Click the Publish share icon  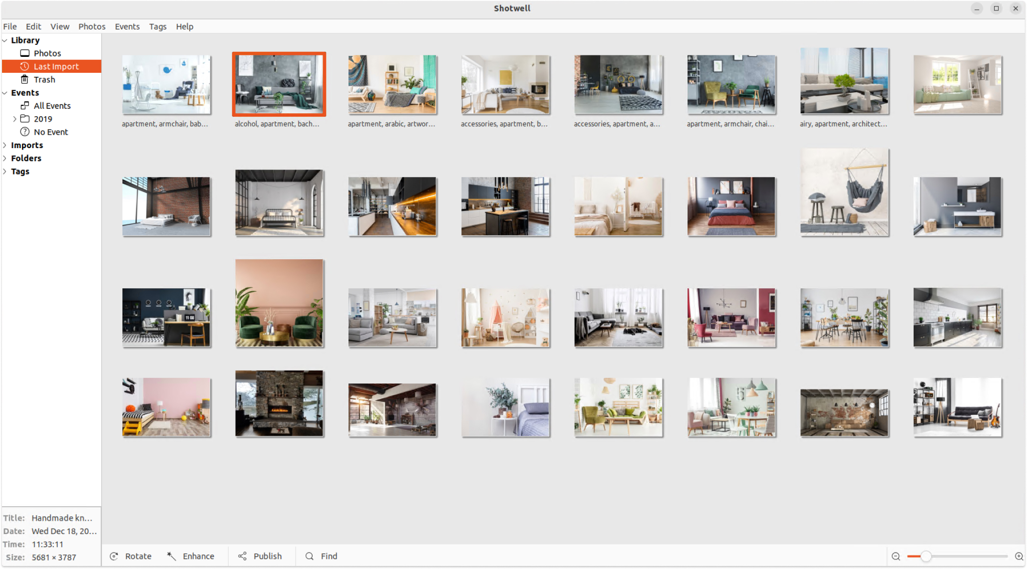[x=243, y=556]
